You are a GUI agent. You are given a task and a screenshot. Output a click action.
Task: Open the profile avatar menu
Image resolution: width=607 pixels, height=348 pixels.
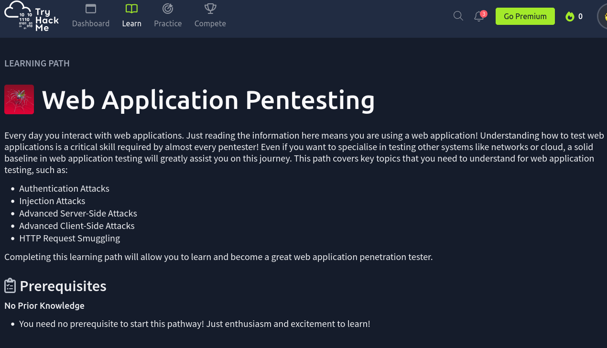click(x=602, y=17)
